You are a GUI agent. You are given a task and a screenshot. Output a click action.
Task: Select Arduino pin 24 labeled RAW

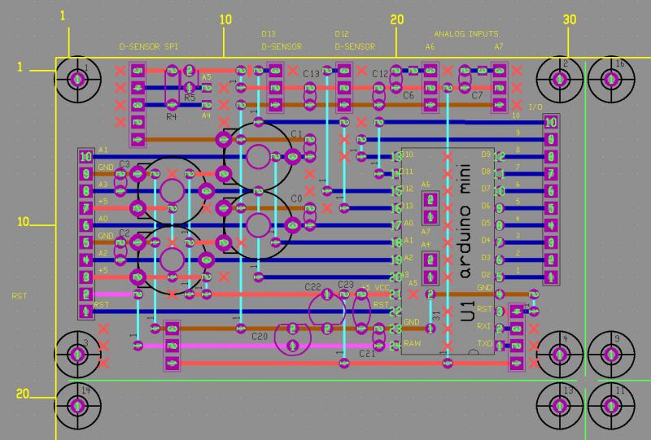point(395,346)
